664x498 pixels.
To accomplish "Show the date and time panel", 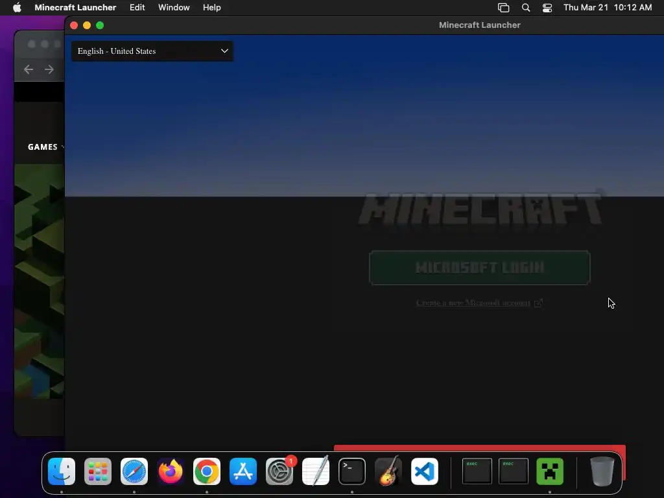I will tap(607, 7).
